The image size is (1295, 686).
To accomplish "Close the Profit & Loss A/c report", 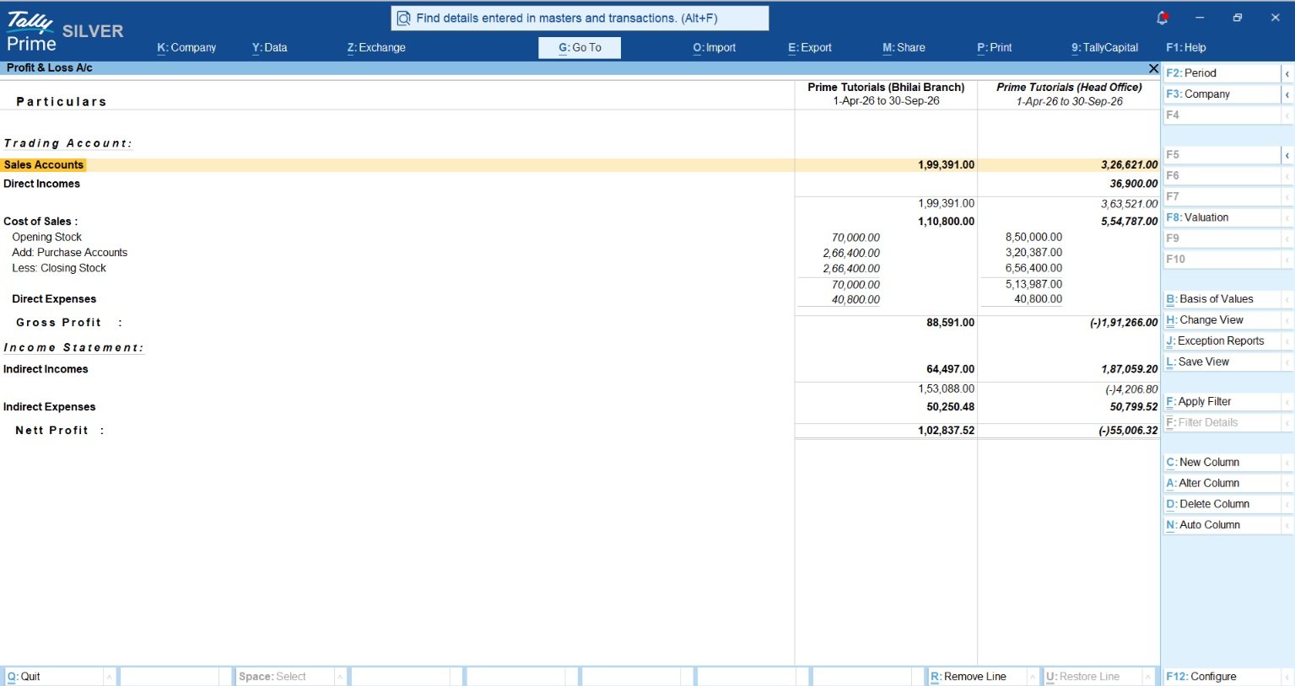I will pos(1153,68).
